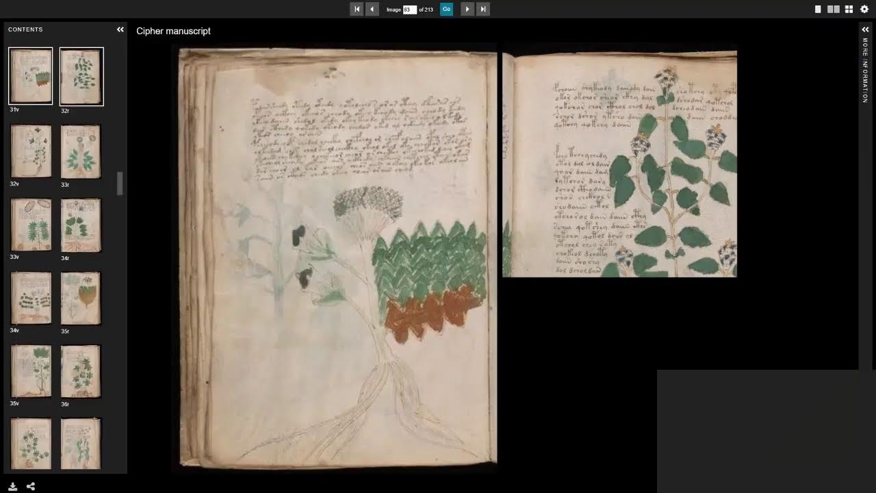
Task: Go to the first image
Action: point(357,9)
